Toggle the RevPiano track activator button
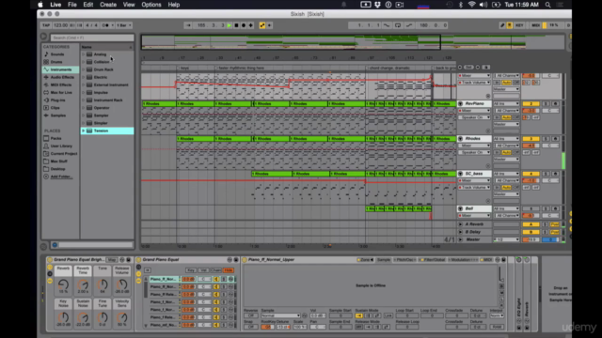Viewport: 602px width, 338px height. (x=531, y=104)
